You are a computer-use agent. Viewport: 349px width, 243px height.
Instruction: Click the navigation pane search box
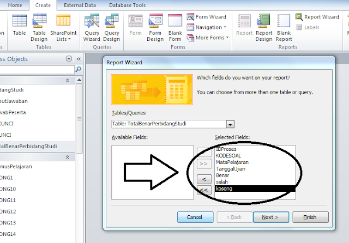coord(37,70)
